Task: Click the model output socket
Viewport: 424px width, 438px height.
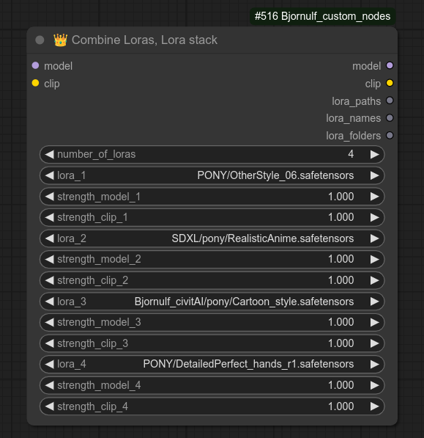Action: 390,65
